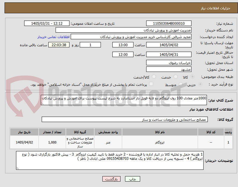Screen dimensions: 238x187
Task: Select the کالا radio button
Action: [192, 77]
